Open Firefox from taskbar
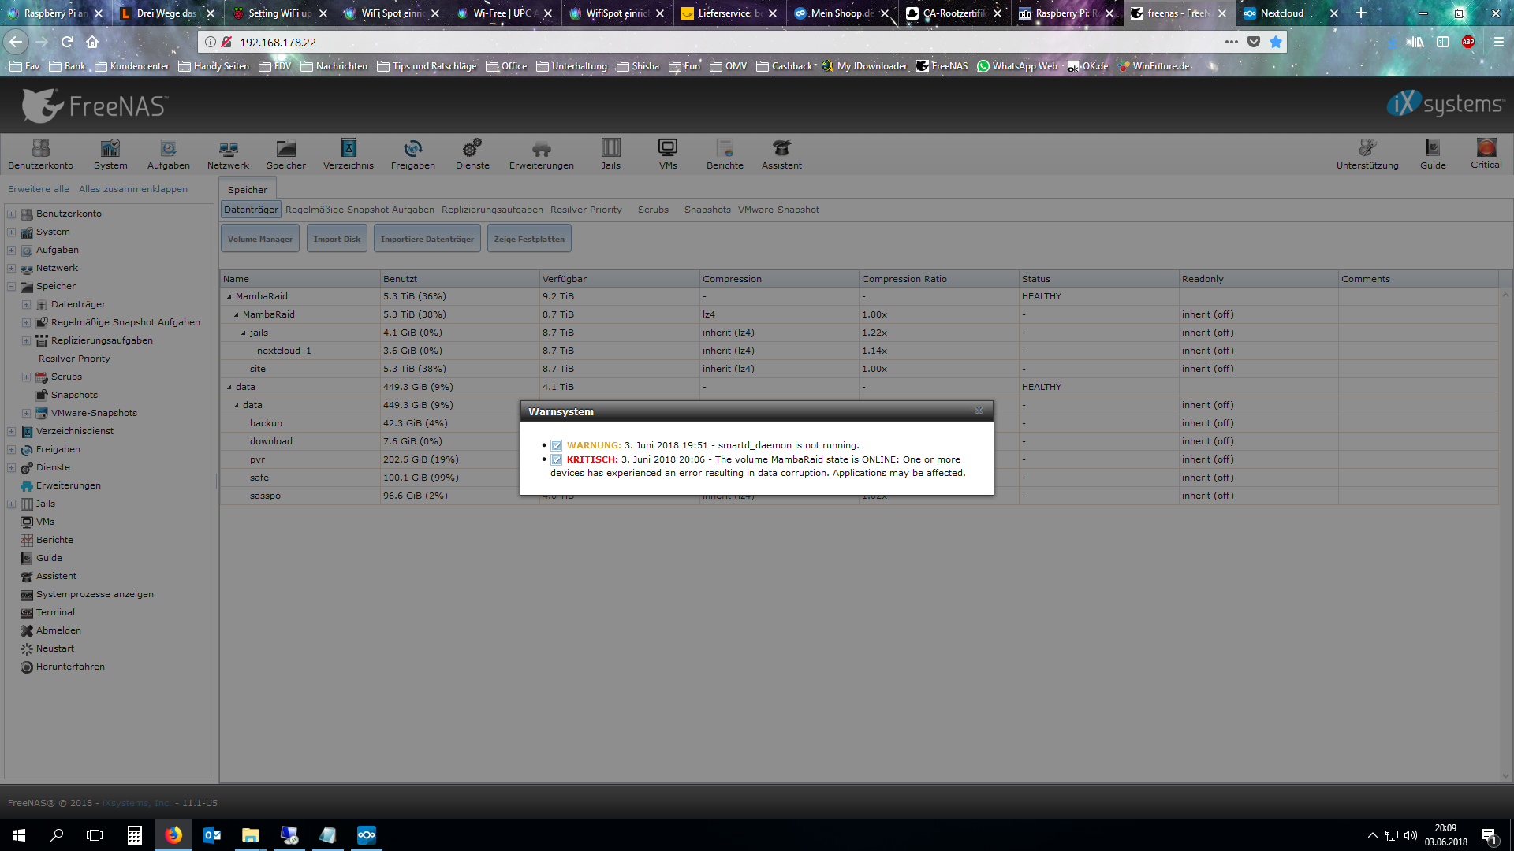 tap(173, 835)
